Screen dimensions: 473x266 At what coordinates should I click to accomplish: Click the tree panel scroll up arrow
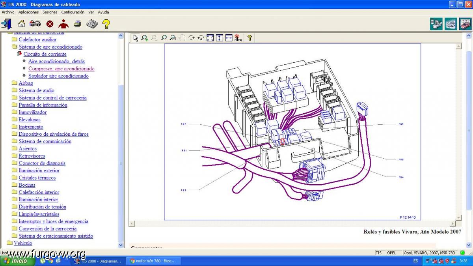pyautogui.click(x=121, y=36)
